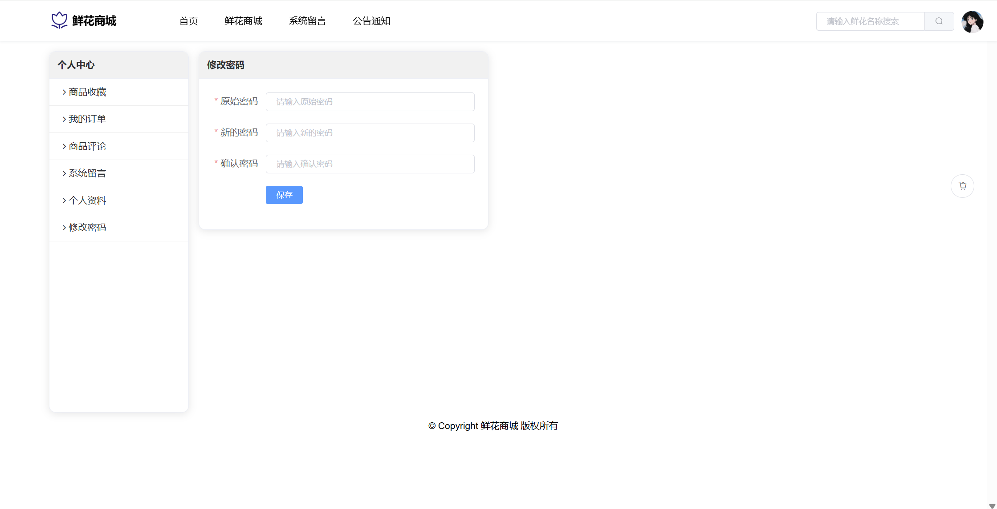Viewport: 997px width, 509px height.
Task: Open 个人资料 sidebar entry
Action: [x=87, y=200]
